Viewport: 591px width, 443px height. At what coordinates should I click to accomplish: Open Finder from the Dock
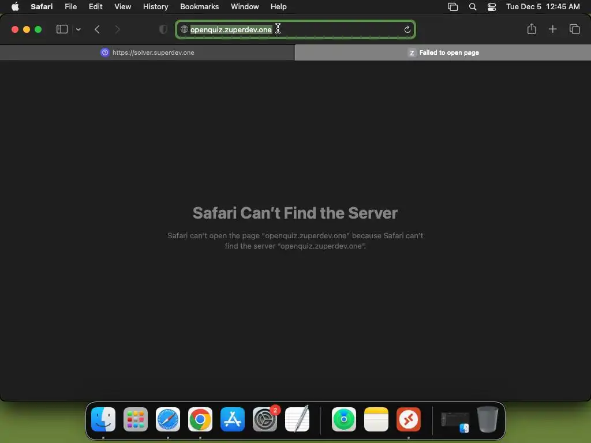(103, 419)
